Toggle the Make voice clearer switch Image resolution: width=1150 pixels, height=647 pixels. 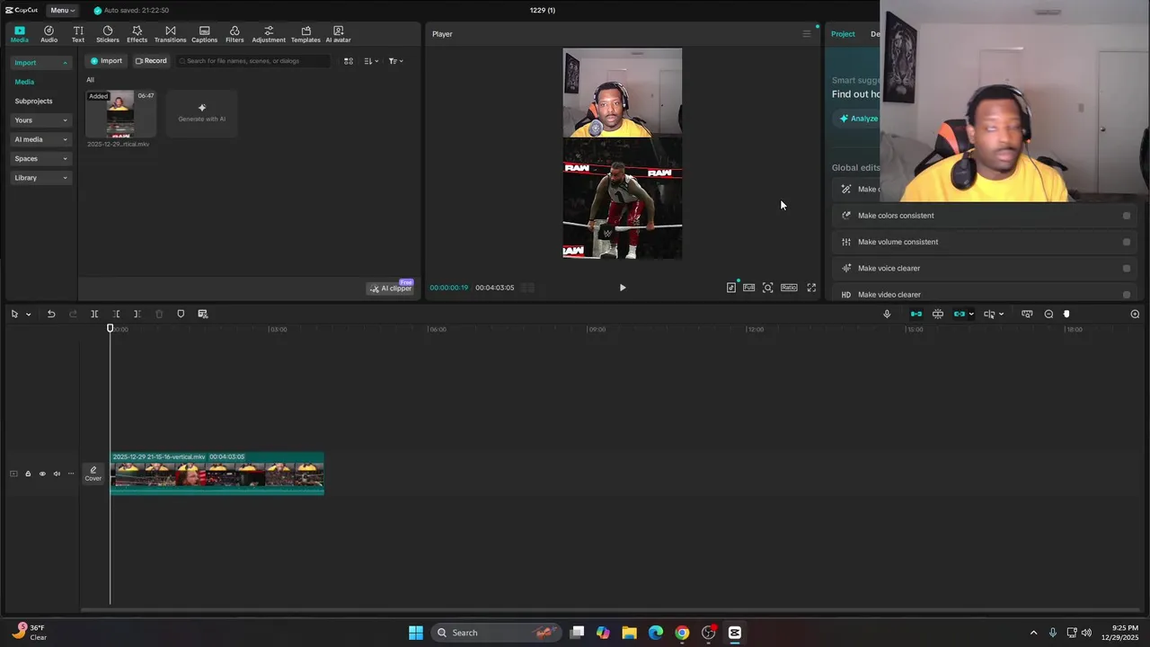(x=1126, y=268)
